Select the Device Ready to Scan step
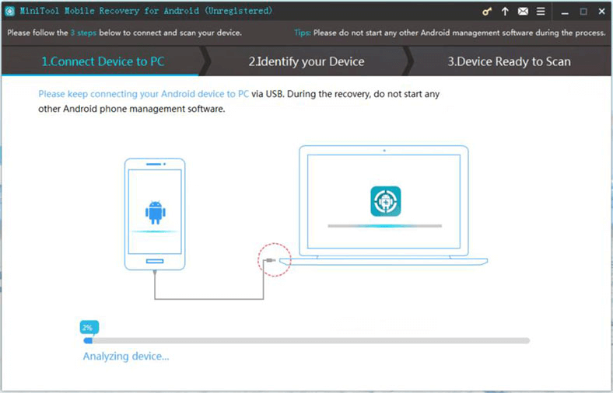 click(509, 61)
